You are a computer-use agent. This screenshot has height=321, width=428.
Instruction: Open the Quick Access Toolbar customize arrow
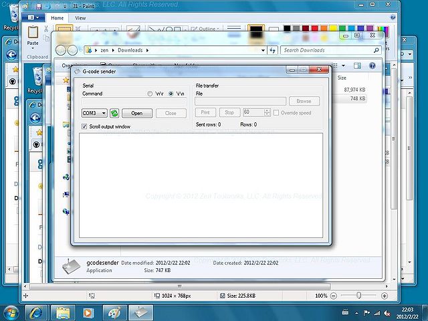pos(66,6)
